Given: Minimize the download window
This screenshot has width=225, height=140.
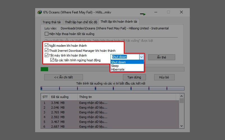Looking at the screenshot, I should pyautogui.click(x=156, y=12).
